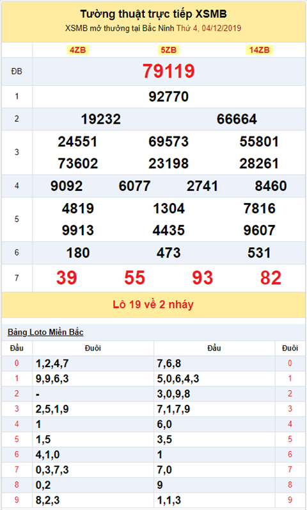Click the Bảng Loto Miền Bắc link
Screen dimensions: 307x510
tap(45, 332)
